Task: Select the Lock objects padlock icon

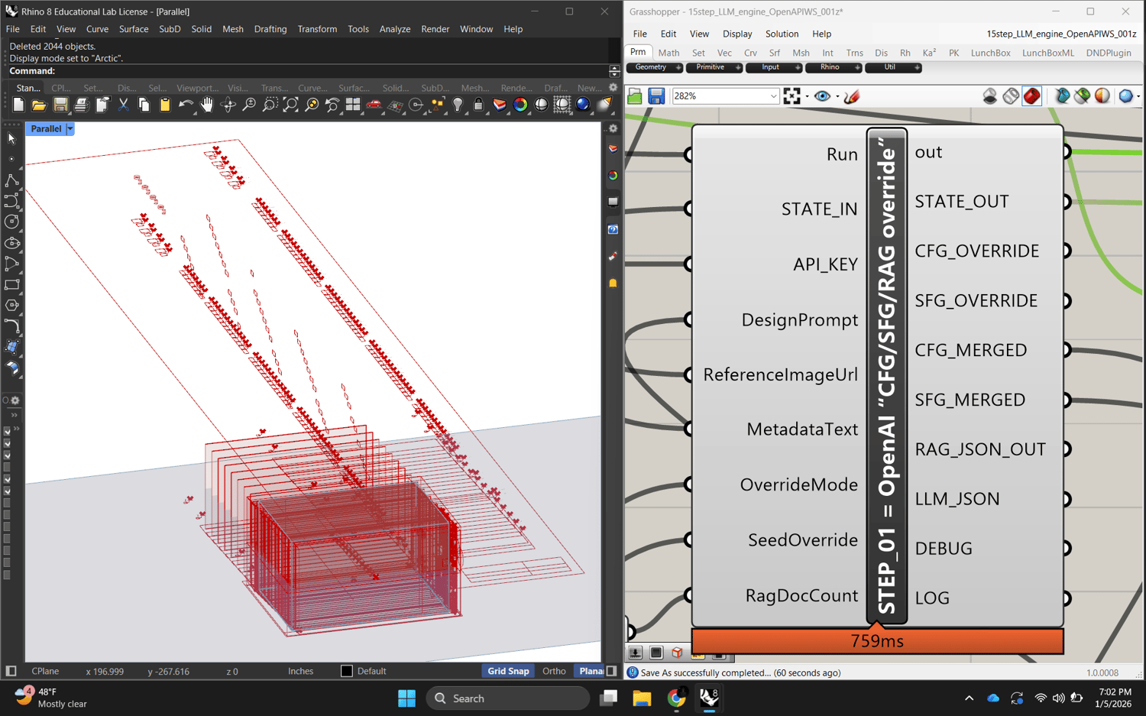Action: 478,105
